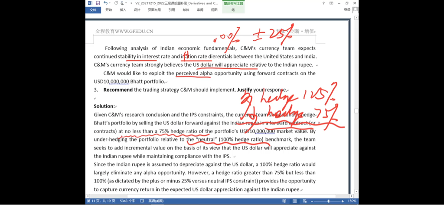This screenshot has width=444, height=205.
Task: Click the user account avatar icon
Action: [x=356, y=10]
